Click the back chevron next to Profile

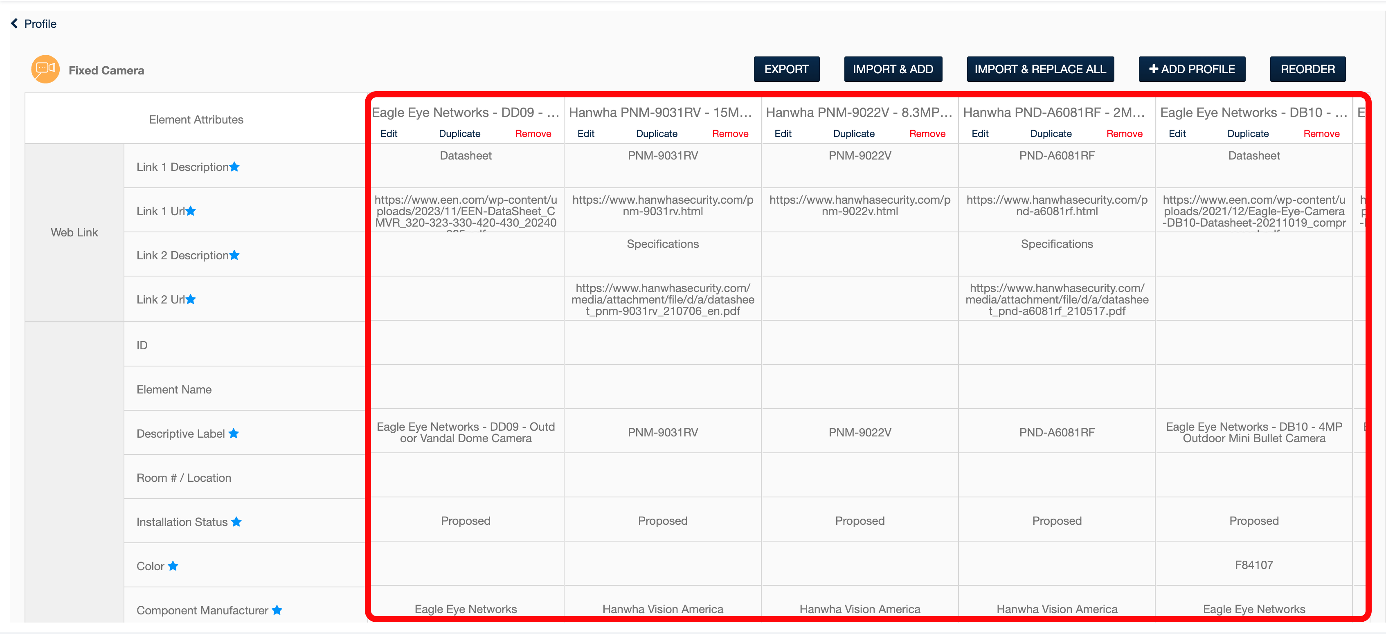[15, 23]
